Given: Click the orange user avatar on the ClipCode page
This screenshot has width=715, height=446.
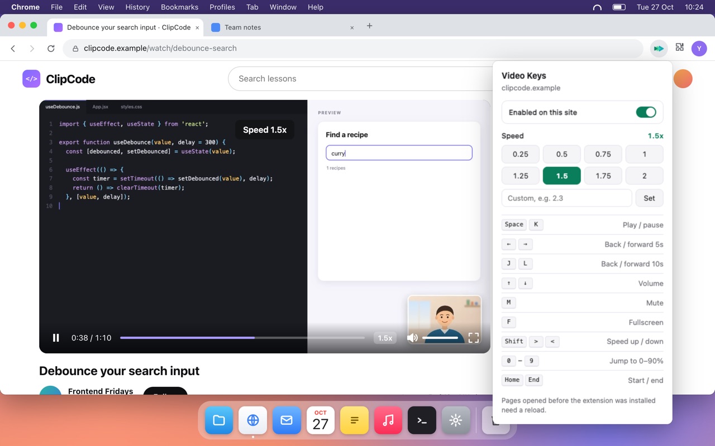Looking at the screenshot, I should [x=683, y=79].
